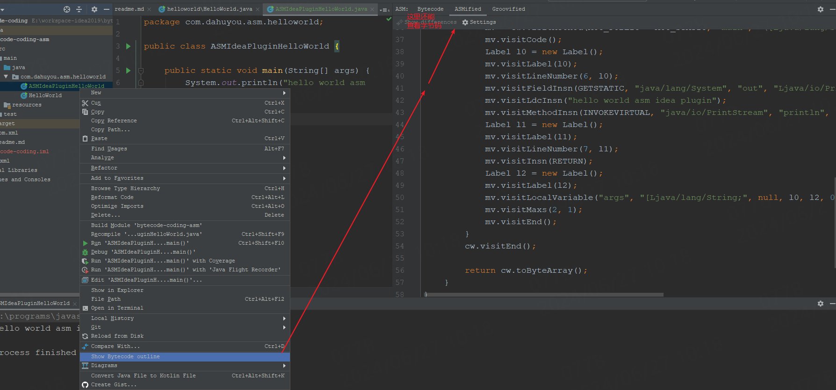Viewport: 836px width, 390px height.
Task: Hide the Run tool window
Action: 832,304
